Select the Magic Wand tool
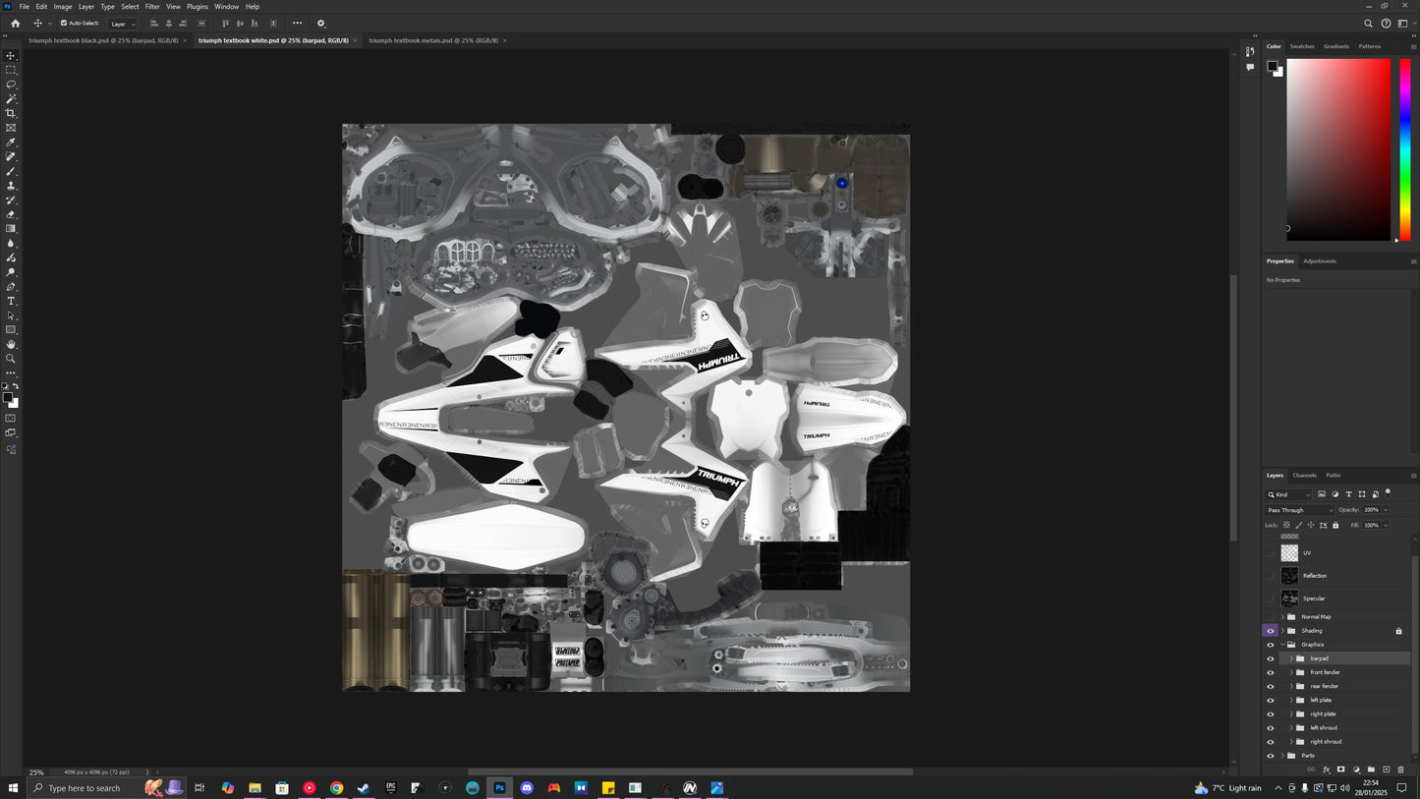The width and height of the screenshot is (1420, 799). 11,99
